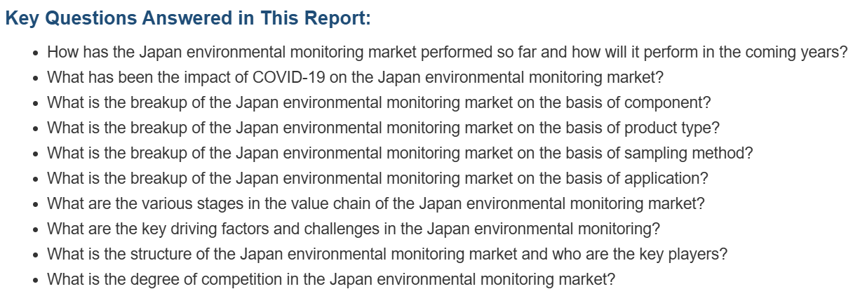The height and width of the screenshot is (289, 853).
Task: Select the question about market performance in coming years
Action: [x=448, y=52]
